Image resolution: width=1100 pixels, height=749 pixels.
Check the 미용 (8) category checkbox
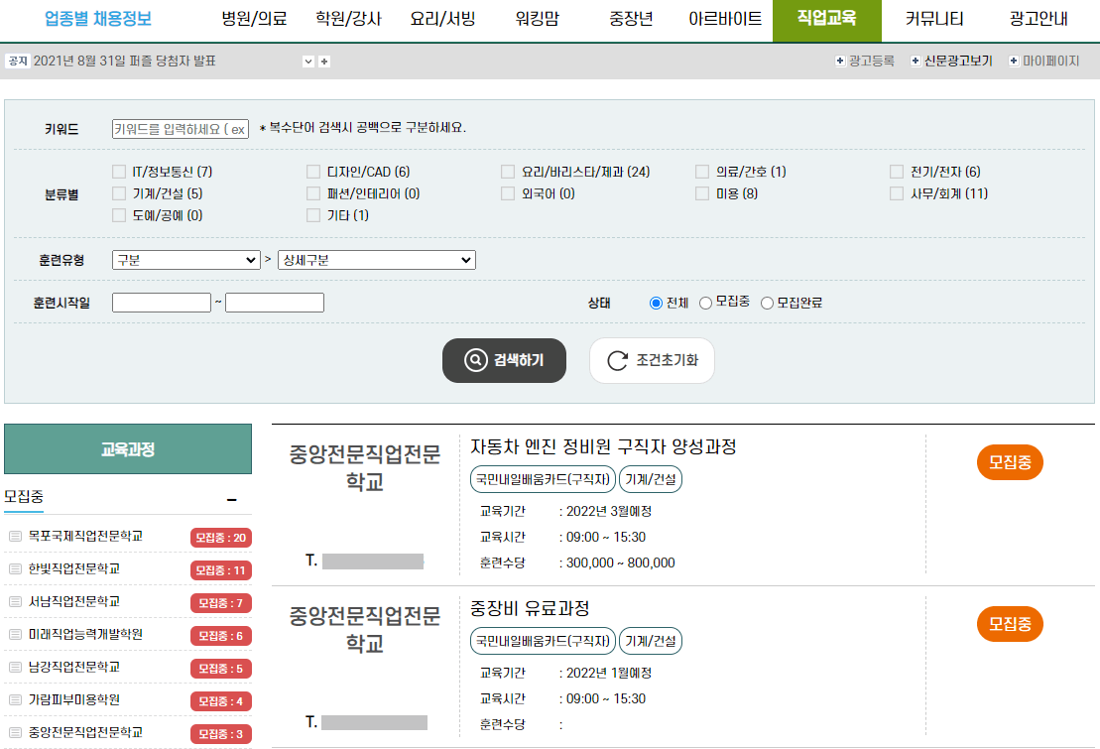click(702, 193)
